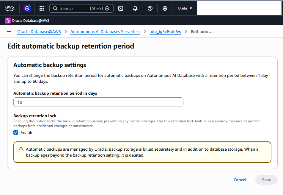Click the magnifier icon in search
Viewport: 283px width, 195px height.
pos(55,9)
